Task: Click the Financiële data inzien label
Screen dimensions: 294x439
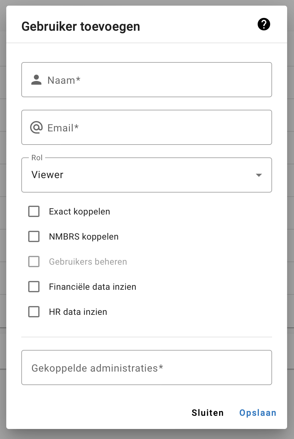Action: (x=92, y=287)
